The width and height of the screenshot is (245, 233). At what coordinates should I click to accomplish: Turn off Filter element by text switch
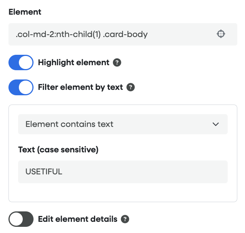(21, 87)
